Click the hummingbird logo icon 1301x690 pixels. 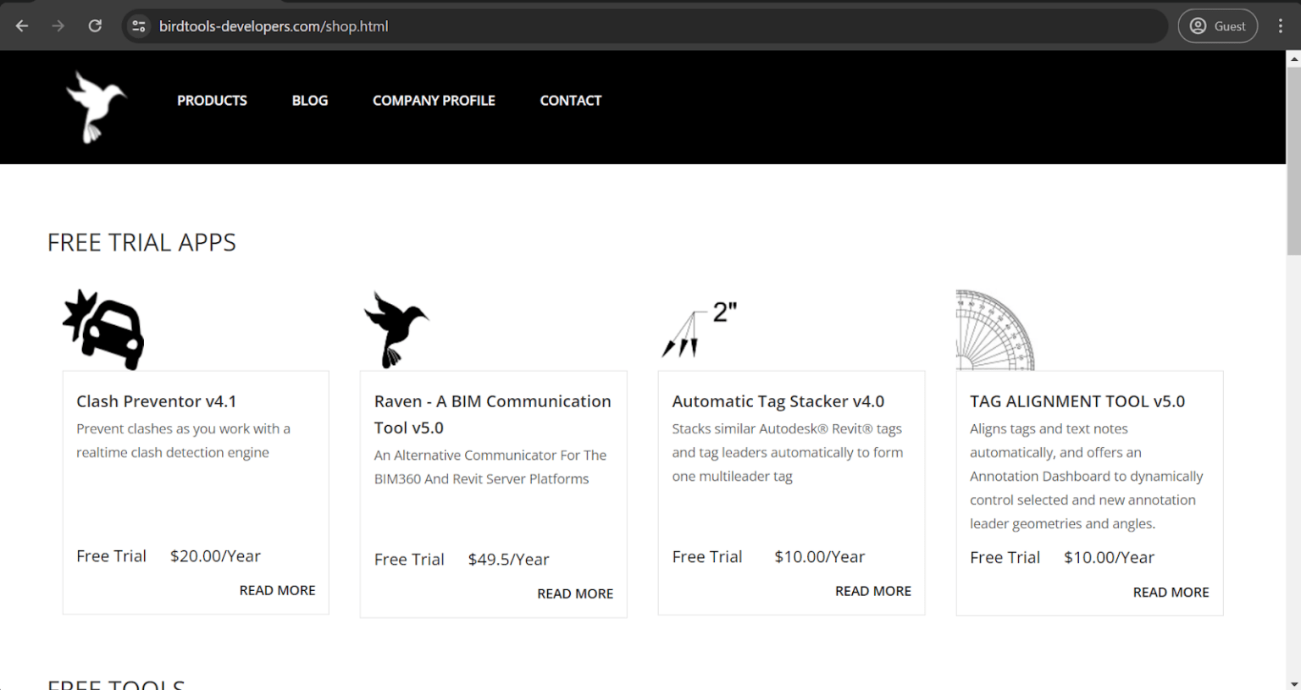pyautogui.click(x=95, y=107)
